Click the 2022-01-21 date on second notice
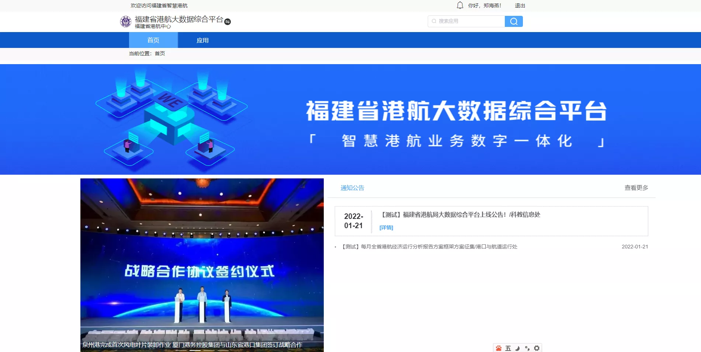701x352 pixels. (635, 247)
